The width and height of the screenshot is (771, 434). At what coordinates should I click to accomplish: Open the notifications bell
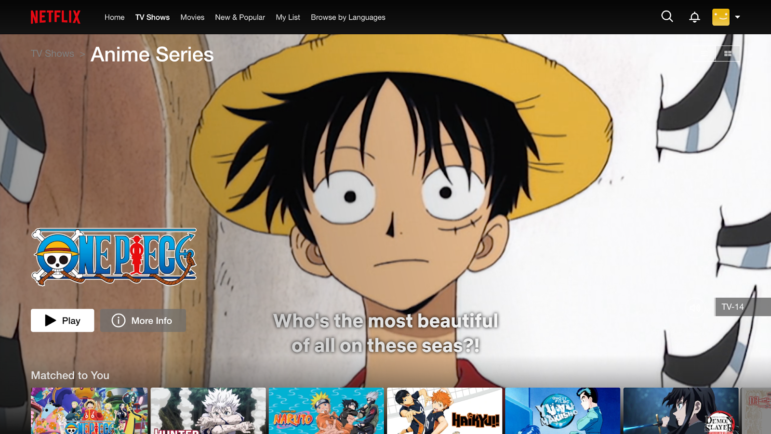pos(694,17)
